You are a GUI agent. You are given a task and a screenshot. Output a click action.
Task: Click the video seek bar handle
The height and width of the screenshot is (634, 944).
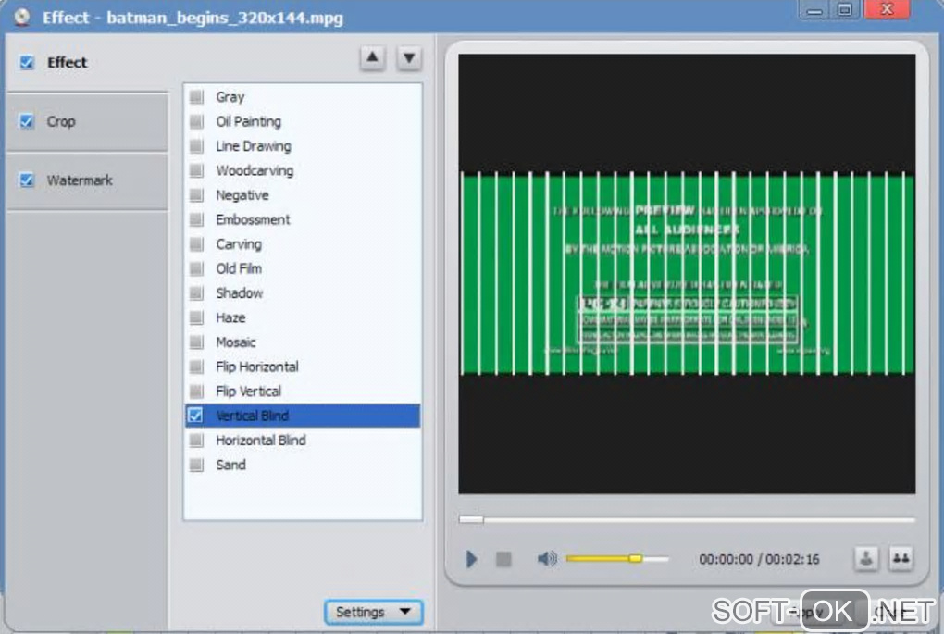471,519
